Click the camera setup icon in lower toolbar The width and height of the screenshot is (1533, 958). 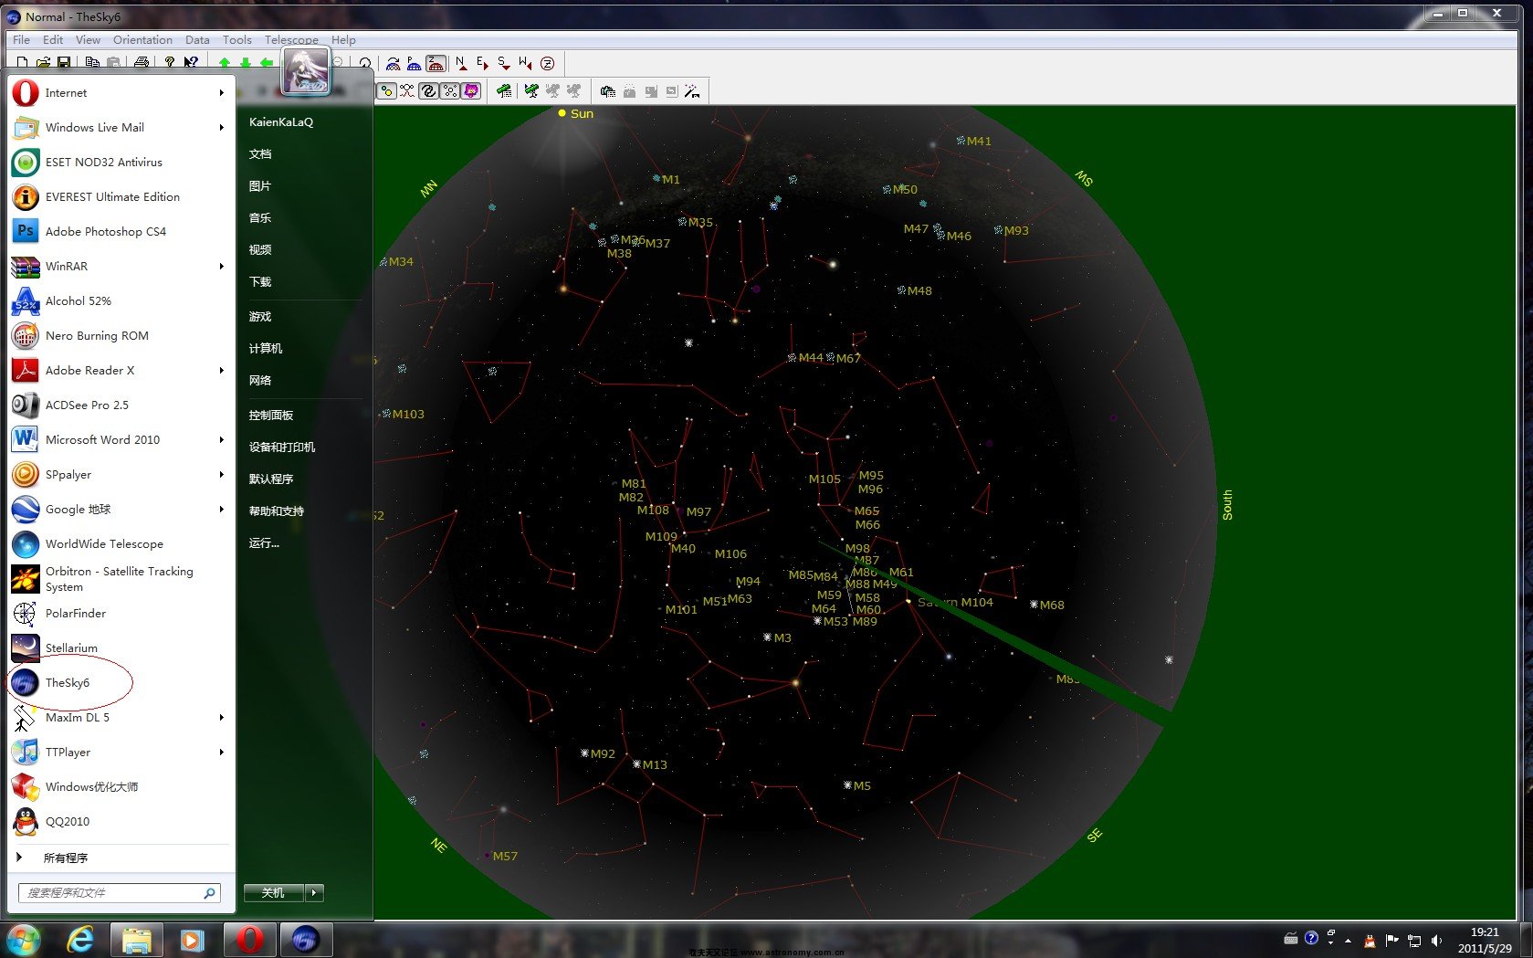pyautogui.click(x=608, y=90)
